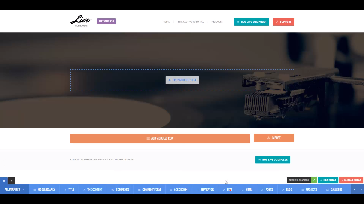Click the Drop Modules Here button
This screenshot has width=364, height=204.
182,80
